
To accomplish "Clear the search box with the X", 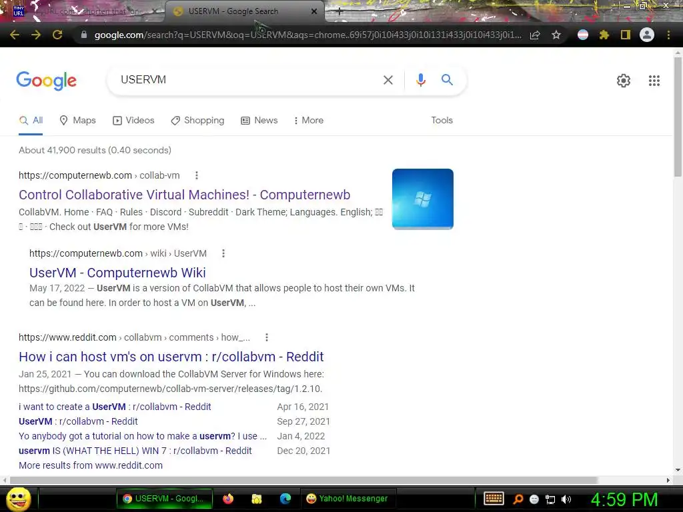I will click(388, 80).
